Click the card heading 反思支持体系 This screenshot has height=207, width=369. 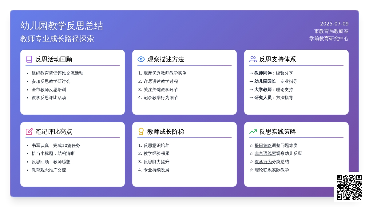click(278, 59)
